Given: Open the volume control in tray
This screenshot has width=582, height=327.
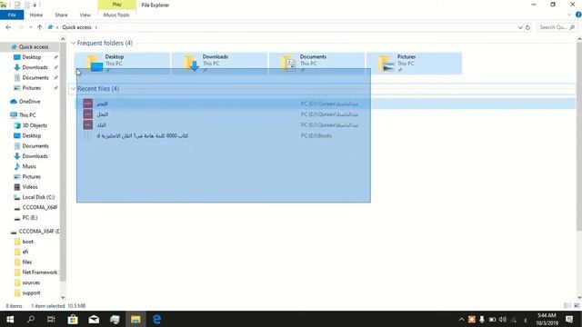Looking at the screenshot, I should click(503, 319).
